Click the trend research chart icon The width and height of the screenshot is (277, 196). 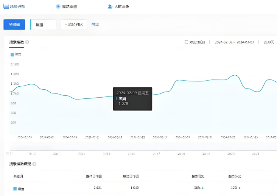click(x=6, y=6)
